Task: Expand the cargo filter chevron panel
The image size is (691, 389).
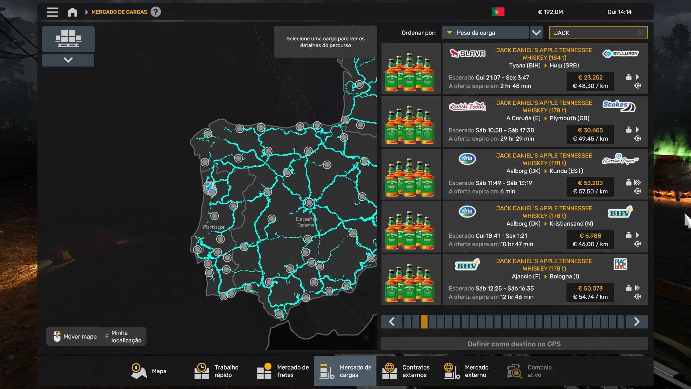Action: [x=68, y=60]
